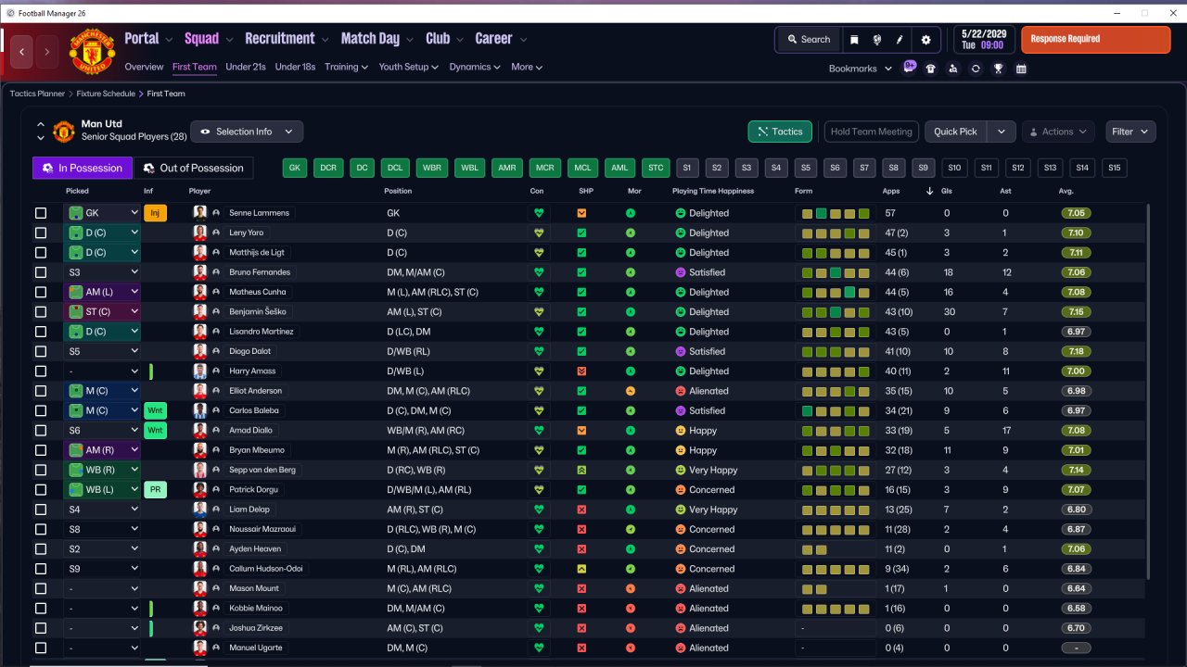Screen dimensions: 1187x667
Task: Switch to the Out of Possession tab
Action: 194,168
